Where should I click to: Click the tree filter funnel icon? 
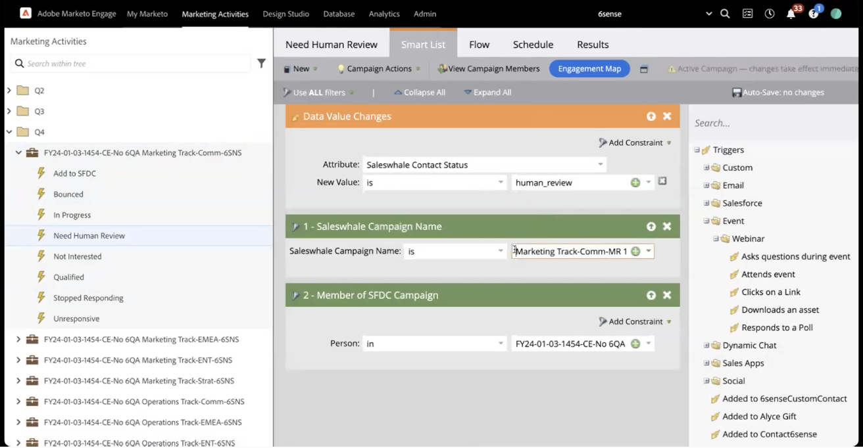point(261,64)
